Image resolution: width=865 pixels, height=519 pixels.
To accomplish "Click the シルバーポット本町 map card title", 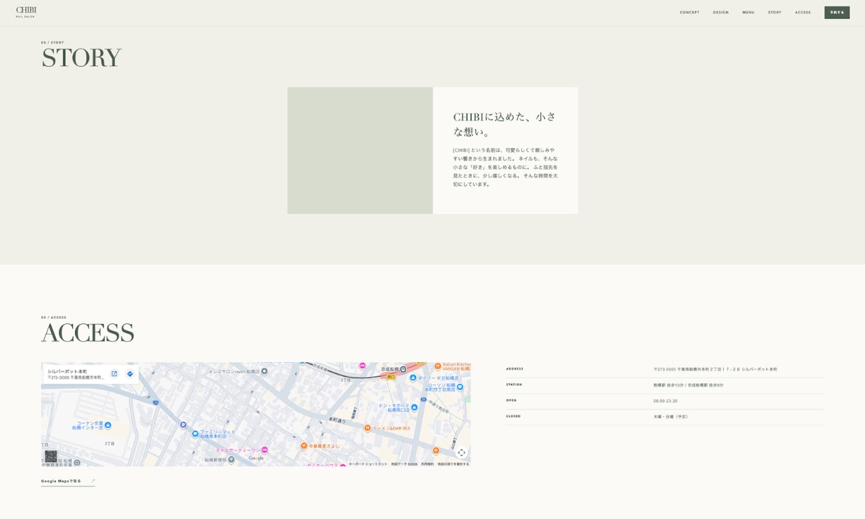I will 67,371.
